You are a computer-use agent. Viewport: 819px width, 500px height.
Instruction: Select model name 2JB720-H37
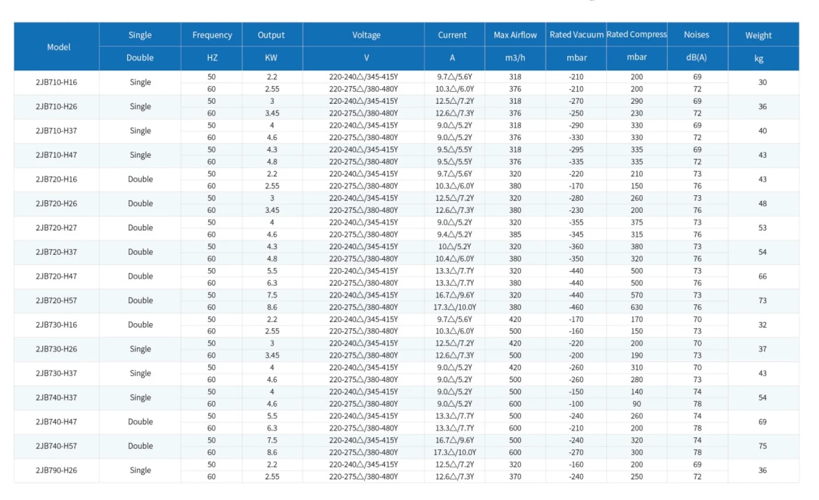click(56, 252)
